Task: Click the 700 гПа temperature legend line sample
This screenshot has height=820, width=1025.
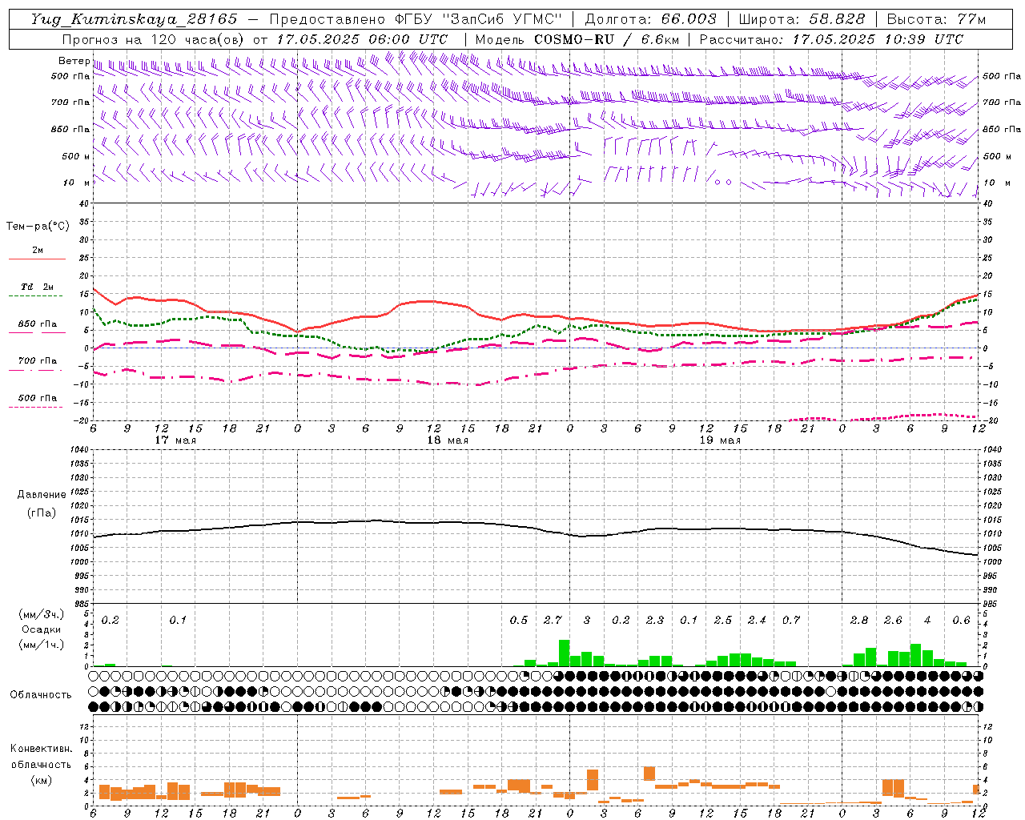Action: (35, 370)
